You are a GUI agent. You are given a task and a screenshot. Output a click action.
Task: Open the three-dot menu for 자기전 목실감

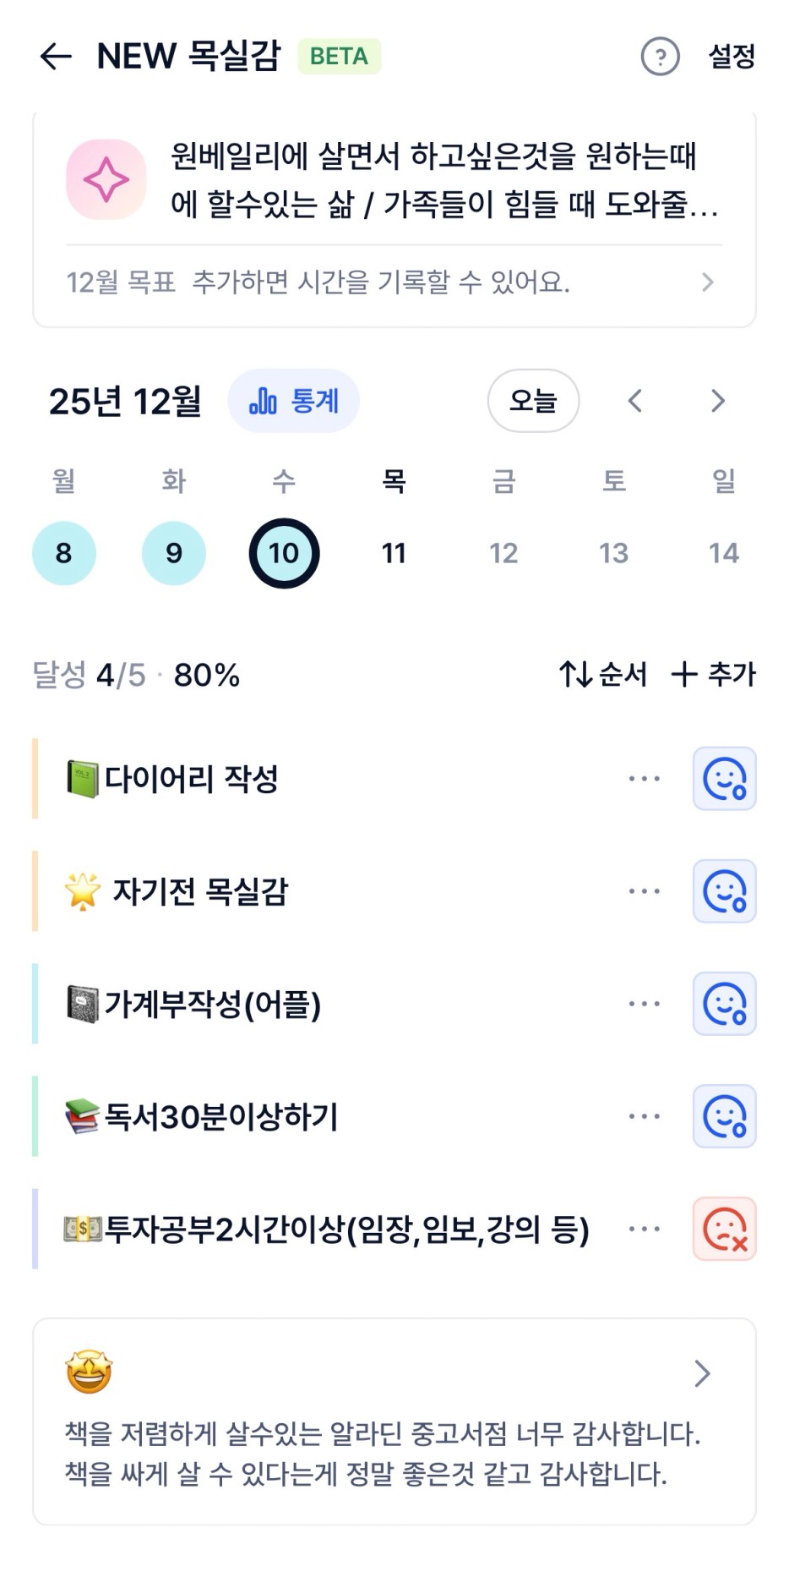click(644, 891)
